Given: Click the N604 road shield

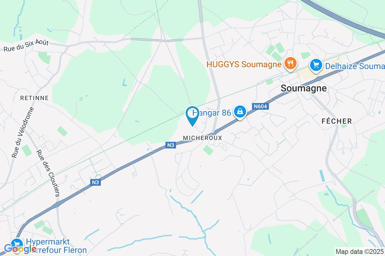Looking at the screenshot, I should [x=260, y=106].
